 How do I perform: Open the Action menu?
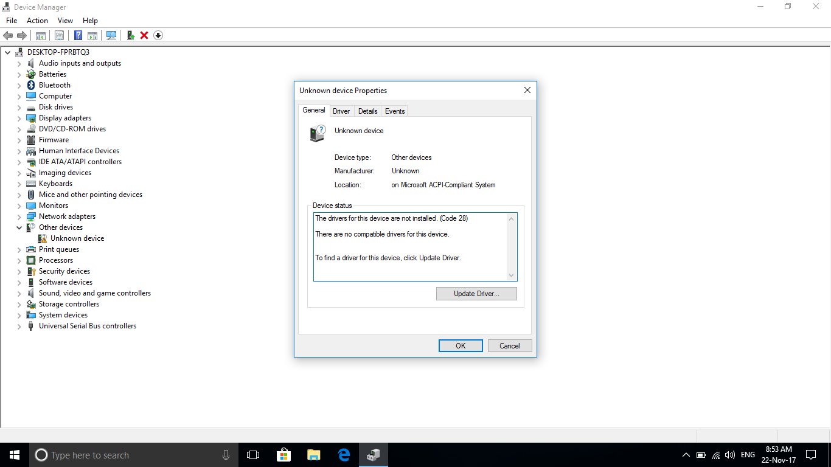[37, 21]
